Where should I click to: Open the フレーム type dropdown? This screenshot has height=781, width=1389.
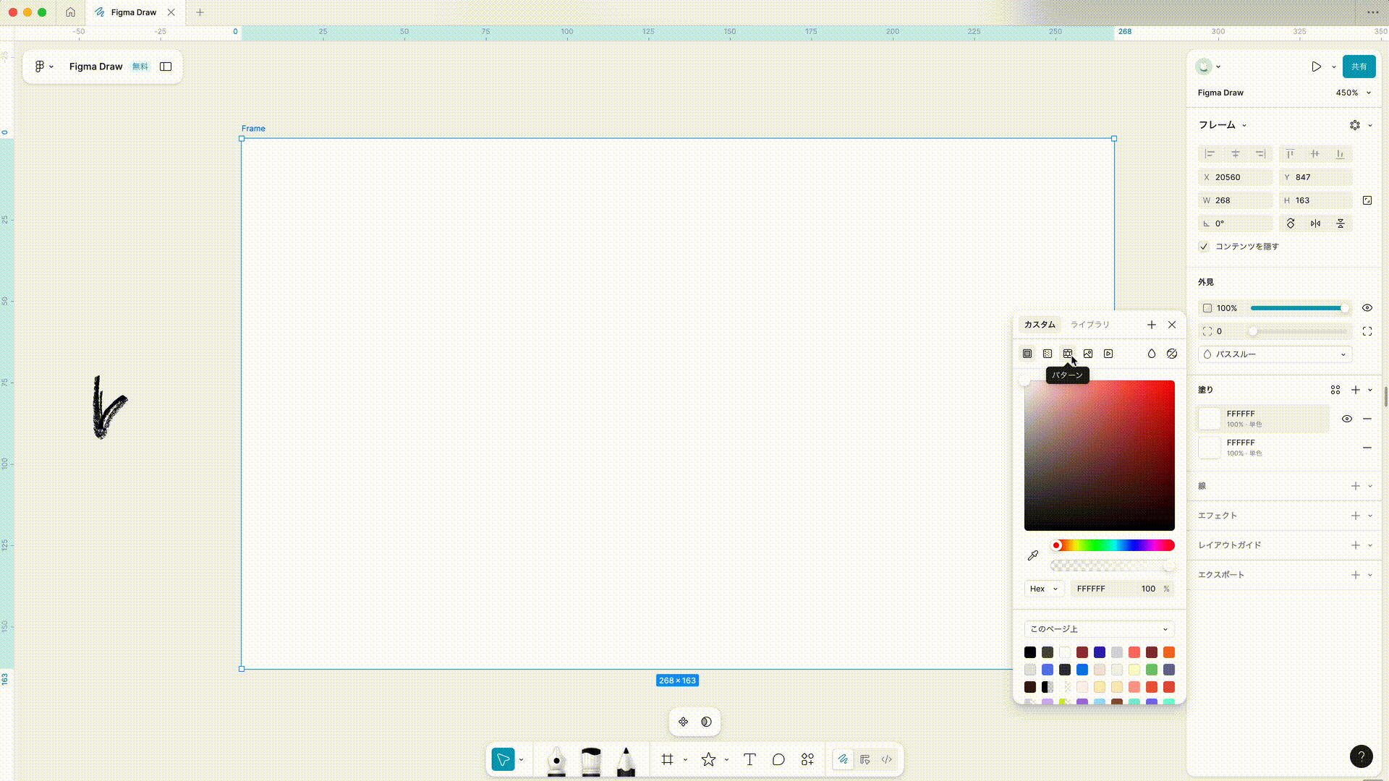1223,125
